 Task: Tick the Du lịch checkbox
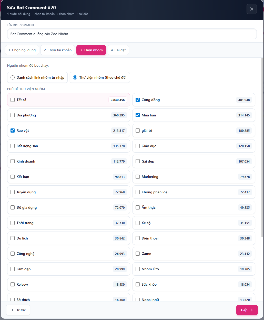point(13,238)
